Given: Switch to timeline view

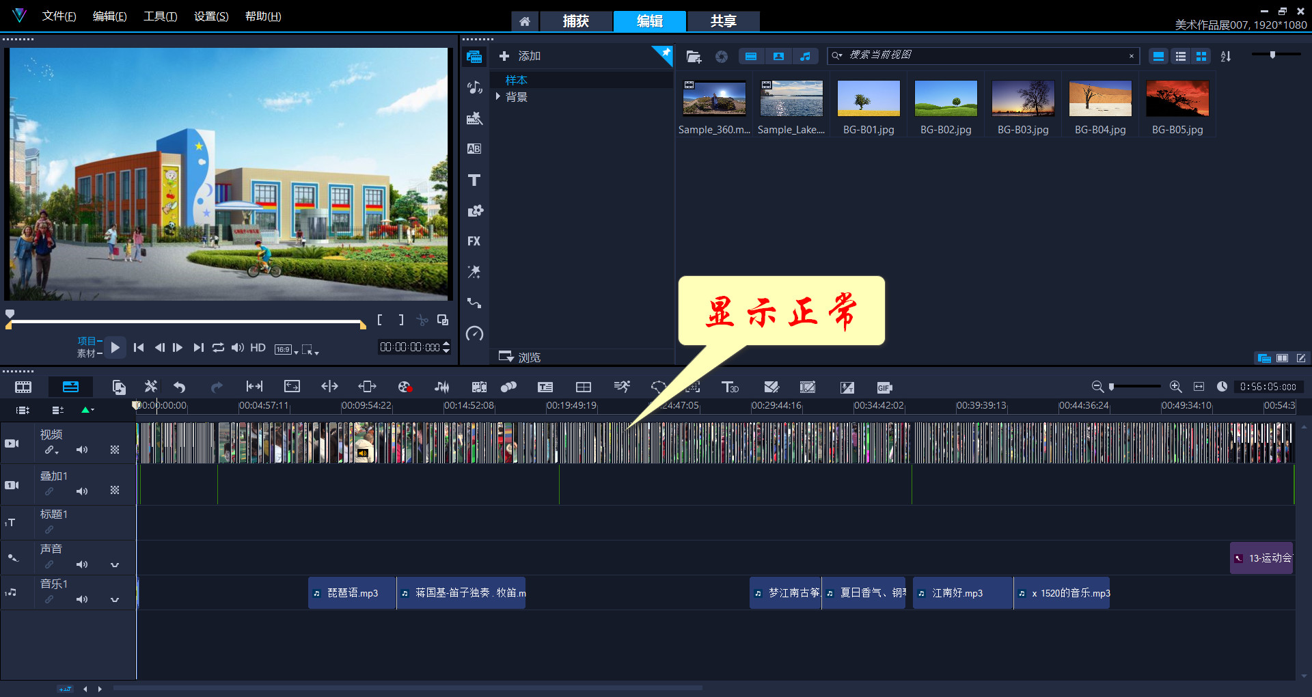Looking at the screenshot, I should tap(70, 387).
